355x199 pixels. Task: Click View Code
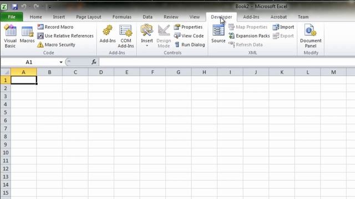point(189,35)
